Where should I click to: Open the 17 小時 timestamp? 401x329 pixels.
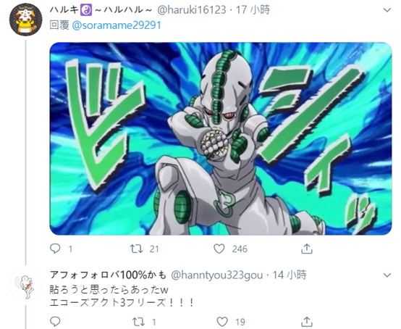pos(253,10)
